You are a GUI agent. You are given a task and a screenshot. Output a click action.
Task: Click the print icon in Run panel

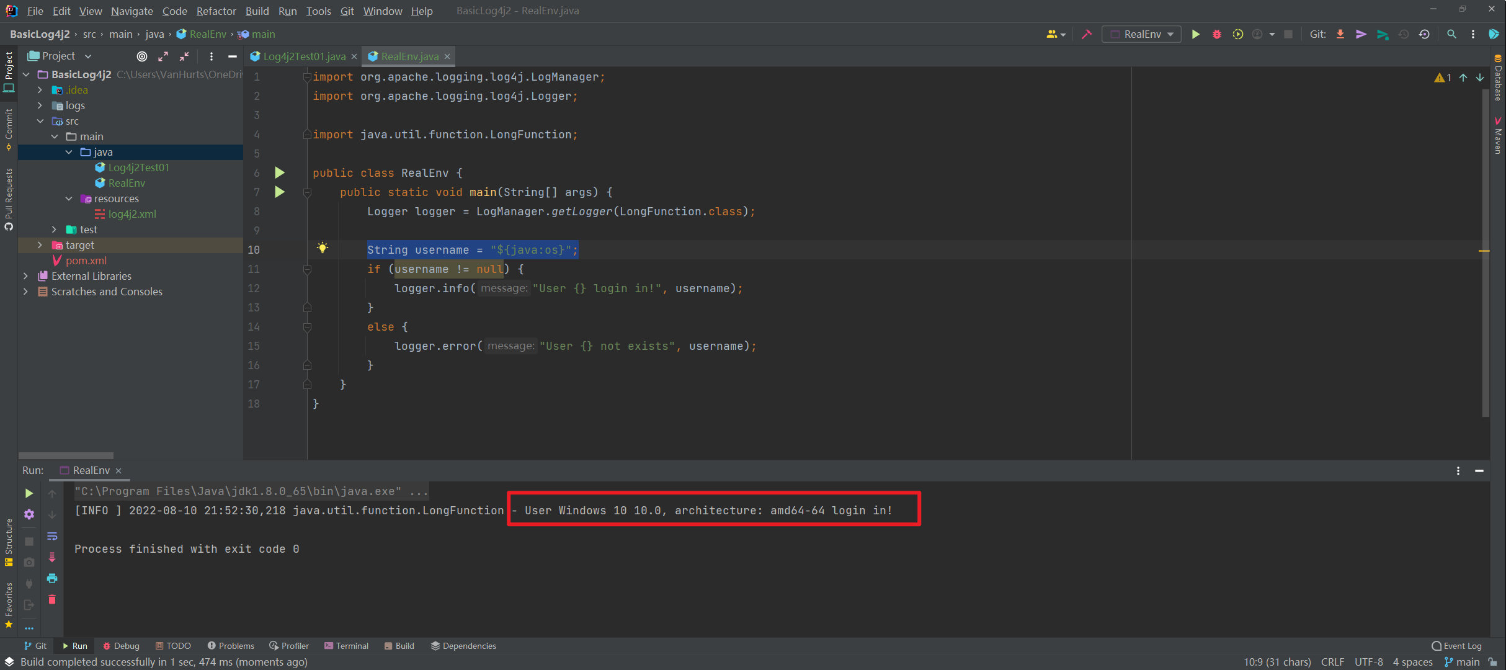click(52, 578)
